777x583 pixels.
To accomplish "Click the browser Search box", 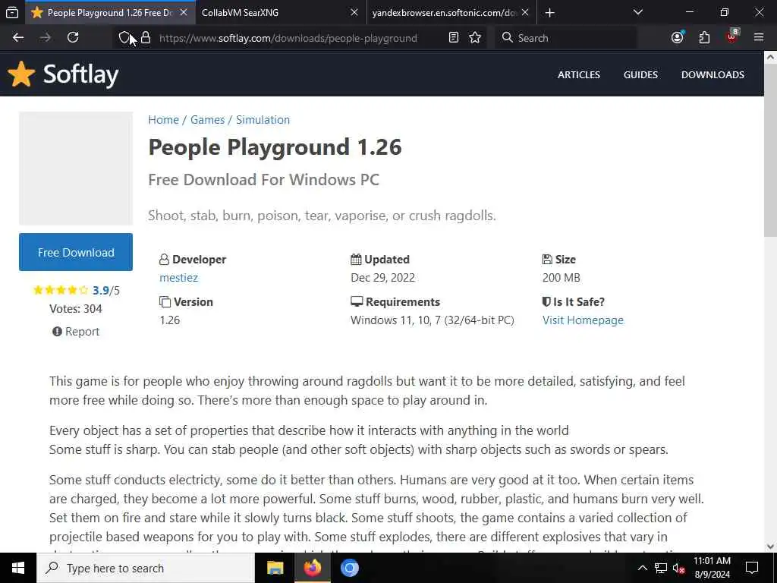I will 565,38.
